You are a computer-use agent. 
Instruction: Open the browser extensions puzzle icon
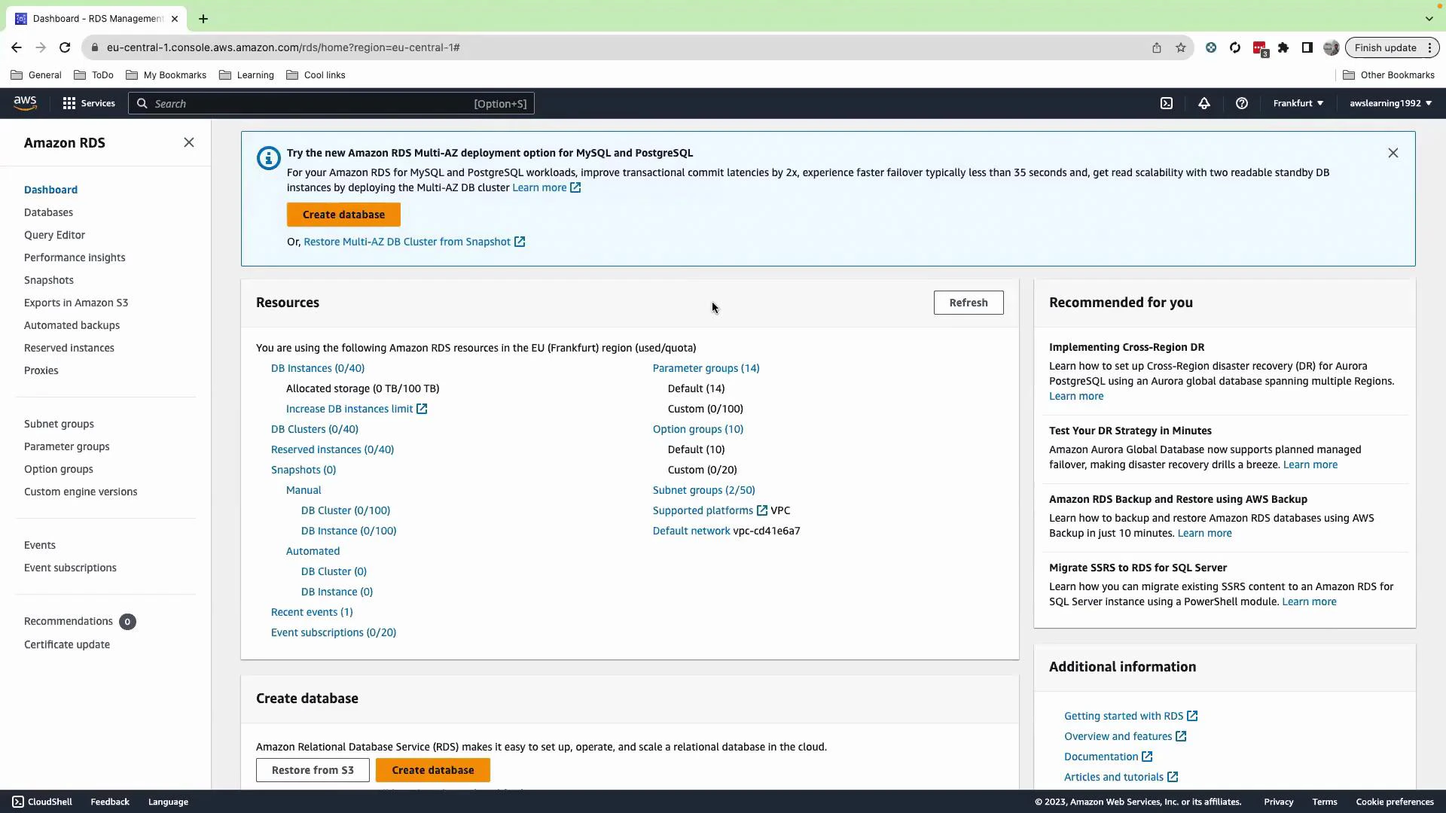pyautogui.click(x=1283, y=47)
